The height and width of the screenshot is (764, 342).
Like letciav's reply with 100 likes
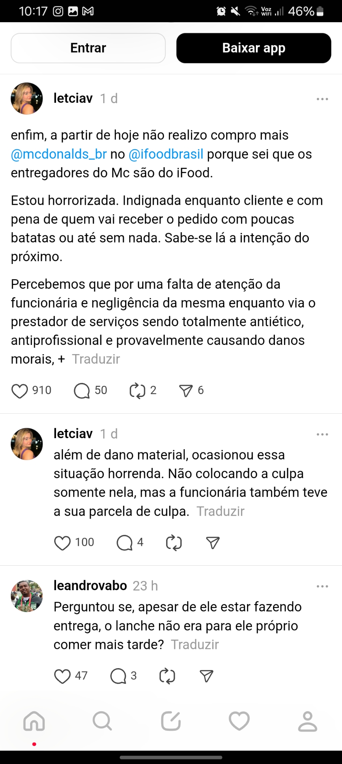(x=63, y=543)
